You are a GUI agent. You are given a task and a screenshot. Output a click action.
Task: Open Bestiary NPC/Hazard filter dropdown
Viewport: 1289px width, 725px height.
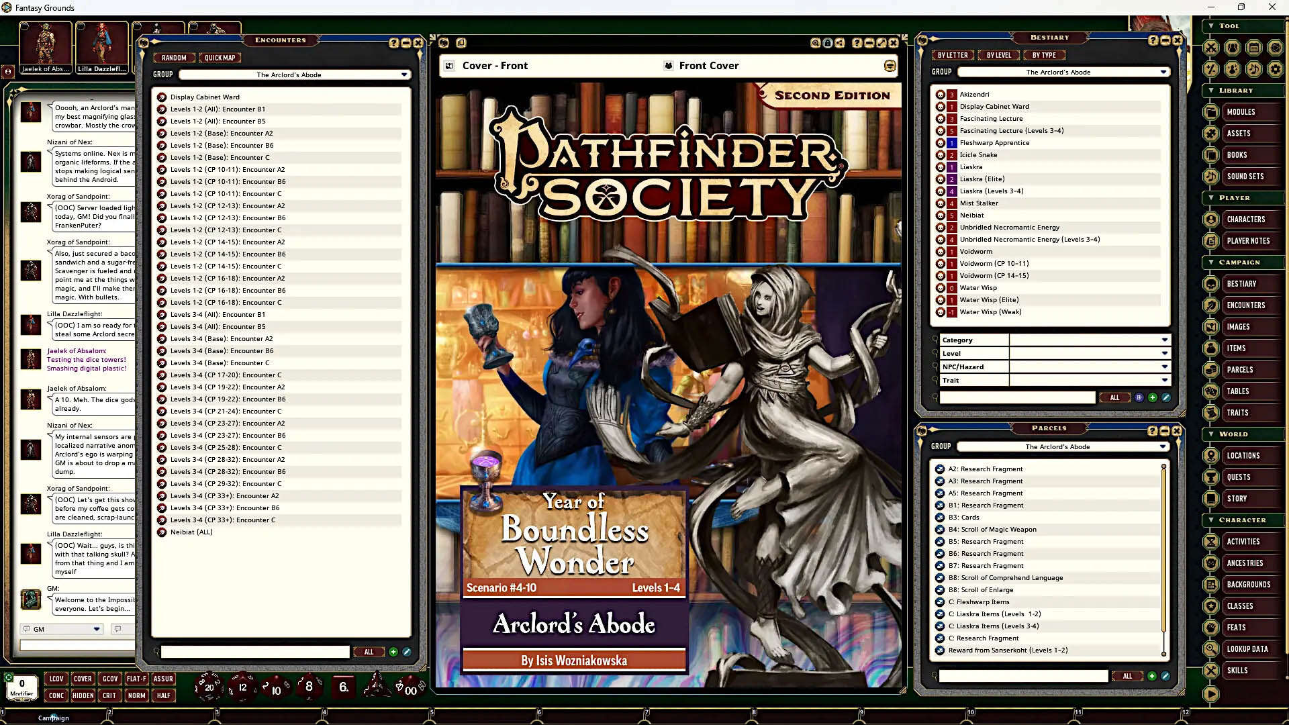pyautogui.click(x=1090, y=367)
